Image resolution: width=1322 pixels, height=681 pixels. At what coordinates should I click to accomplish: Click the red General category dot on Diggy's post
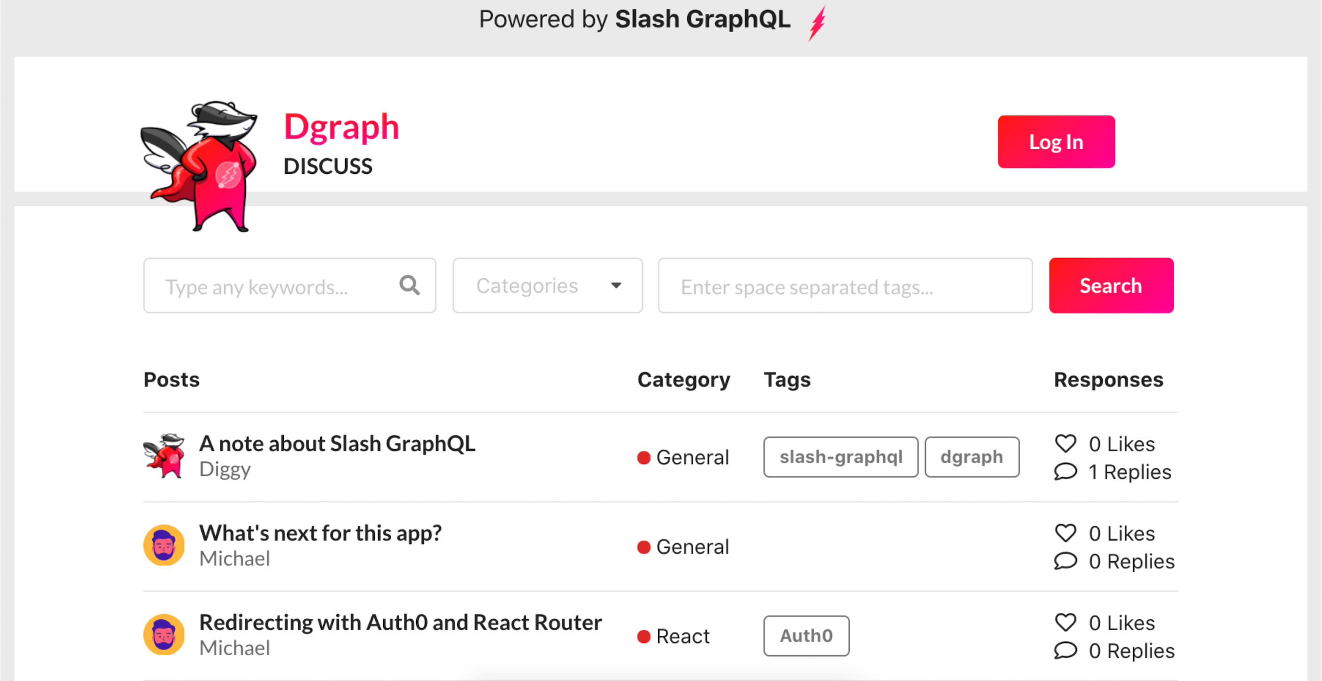tap(643, 457)
